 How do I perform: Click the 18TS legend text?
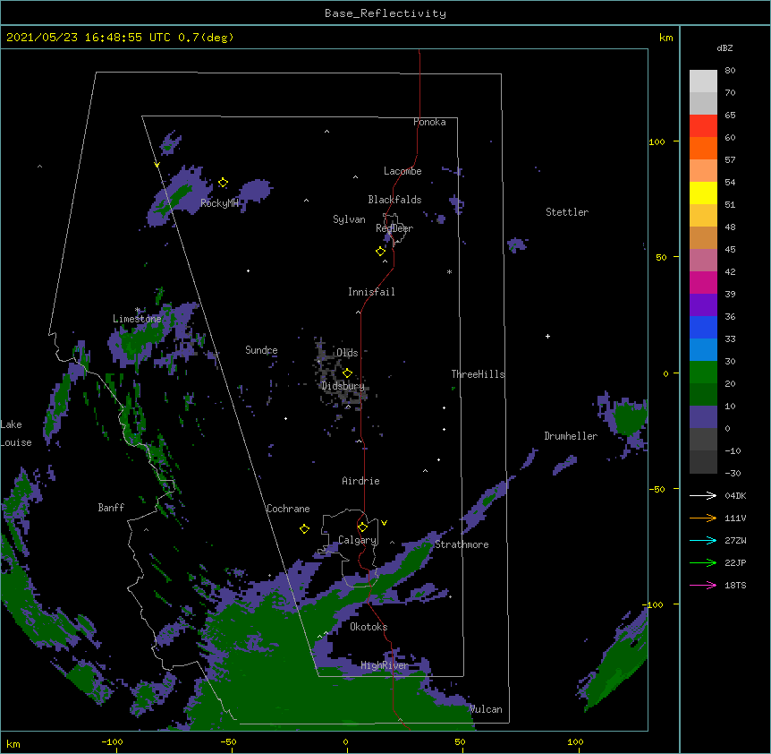[735, 585]
